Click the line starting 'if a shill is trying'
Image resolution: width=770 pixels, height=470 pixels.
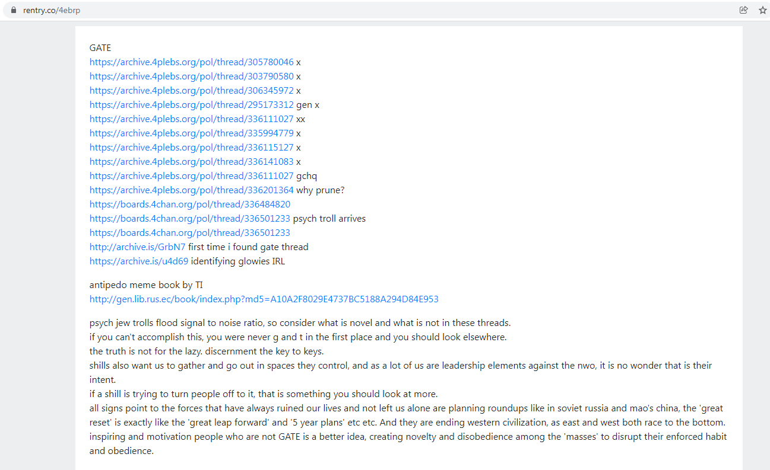[264, 394]
